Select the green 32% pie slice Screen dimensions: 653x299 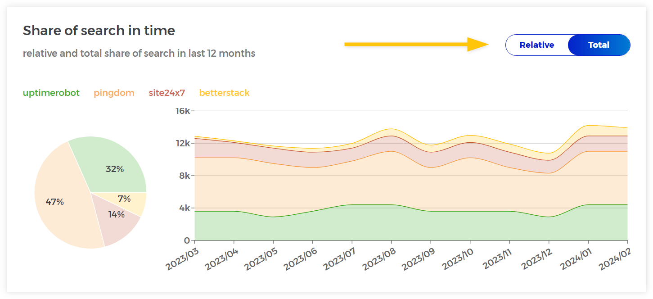click(x=115, y=169)
